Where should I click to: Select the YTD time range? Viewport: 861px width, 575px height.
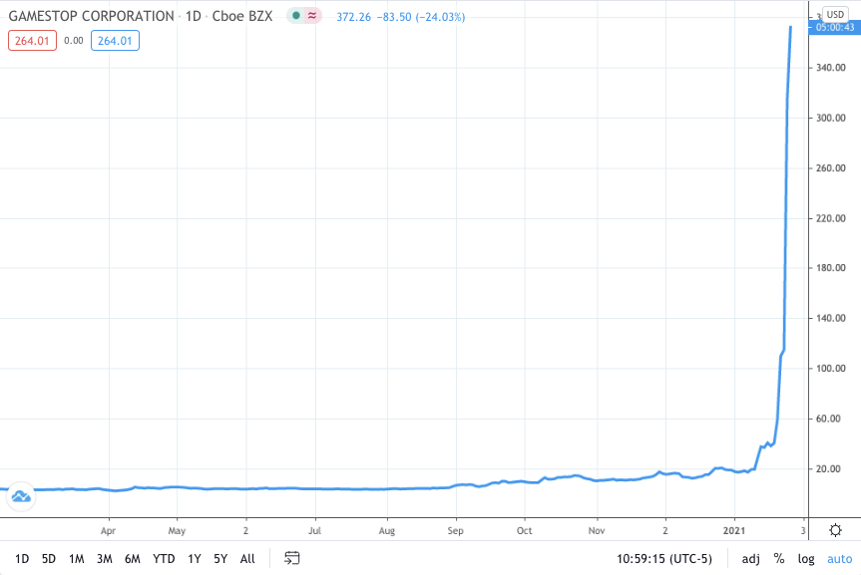(x=164, y=559)
